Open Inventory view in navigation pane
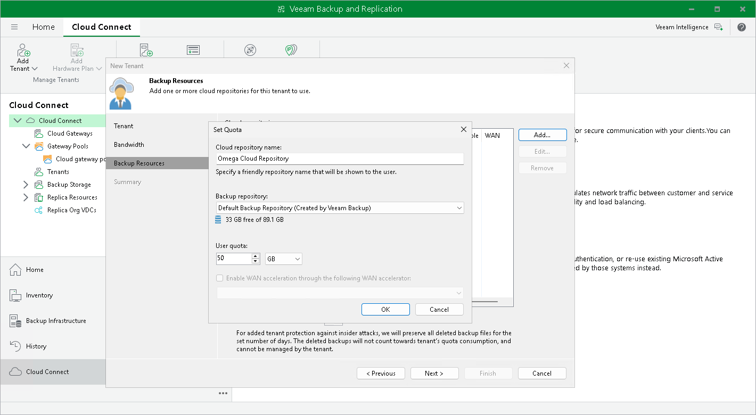 [x=39, y=295]
